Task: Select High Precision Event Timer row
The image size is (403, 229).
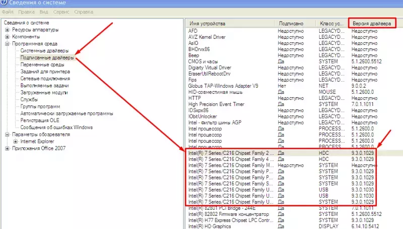Action: click(x=294, y=104)
